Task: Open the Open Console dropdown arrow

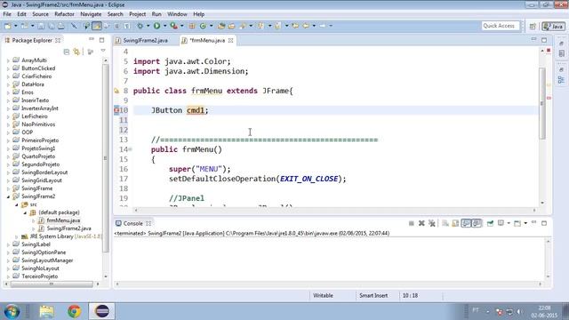Action: (x=525, y=223)
